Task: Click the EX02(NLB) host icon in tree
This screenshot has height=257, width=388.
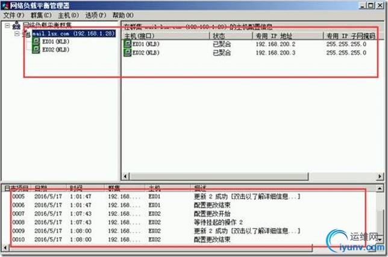Action: coord(36,49)
